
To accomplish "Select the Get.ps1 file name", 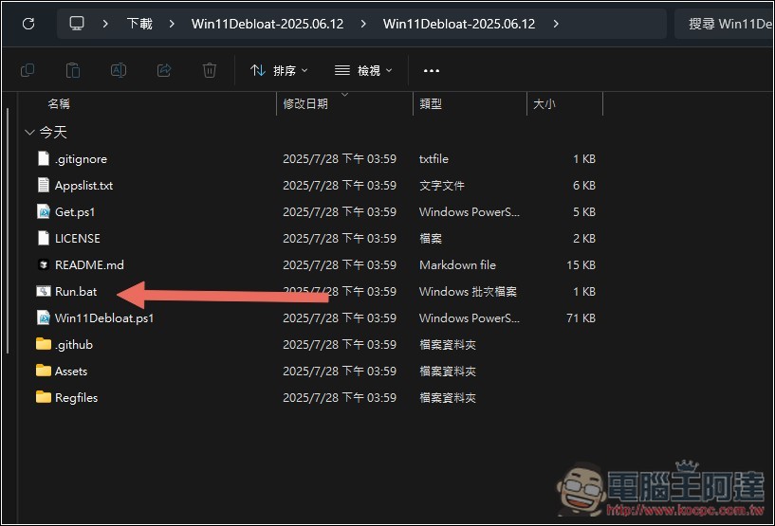I will (x=75, y=212).
